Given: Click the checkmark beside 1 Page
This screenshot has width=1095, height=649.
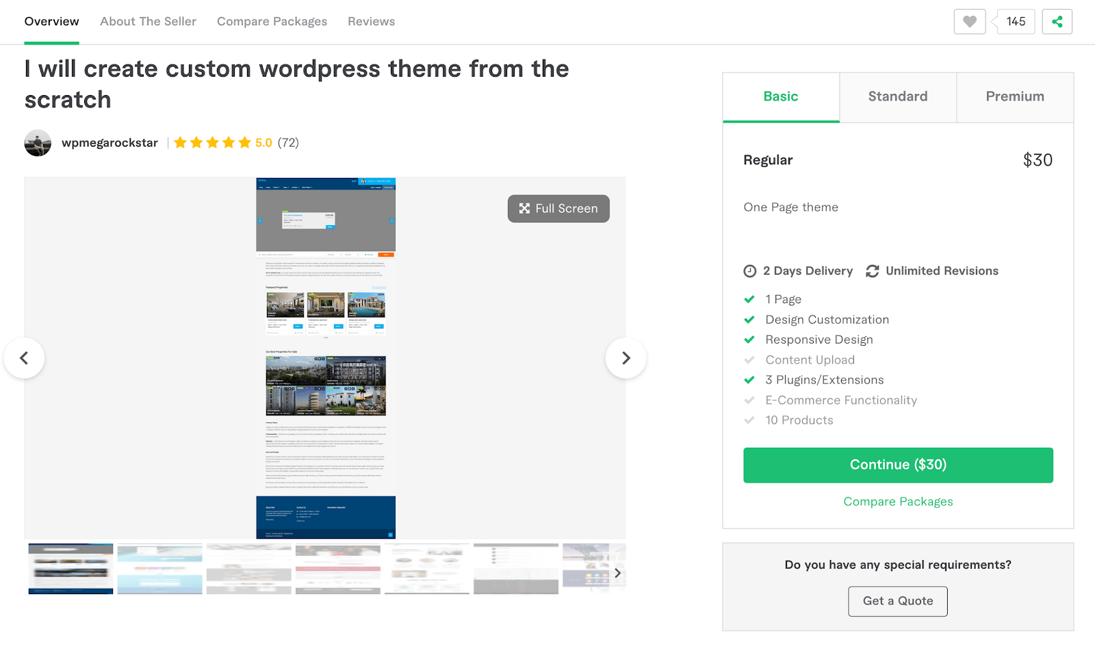Looking at the screenshot, I should (749, 299).
